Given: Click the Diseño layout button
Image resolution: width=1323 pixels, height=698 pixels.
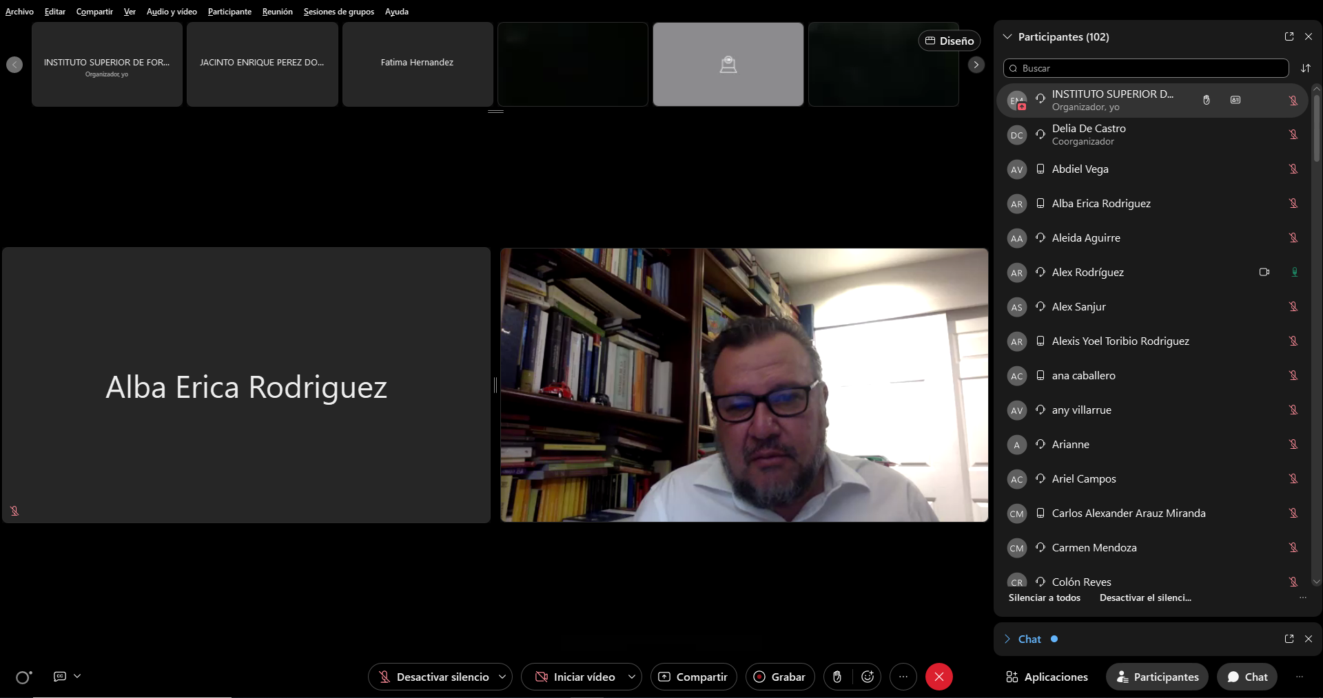Looking at the screenshot, I should (x=949, y=41).
